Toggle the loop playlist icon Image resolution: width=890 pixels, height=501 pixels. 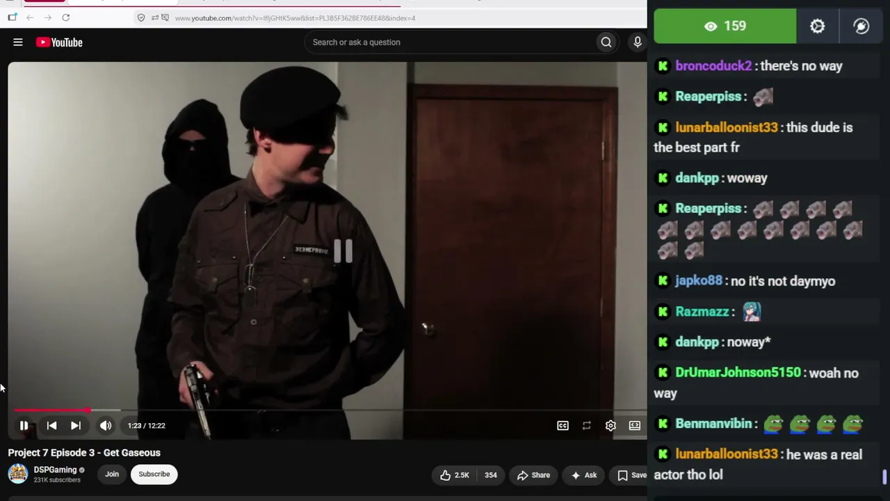tap(587, 425)
